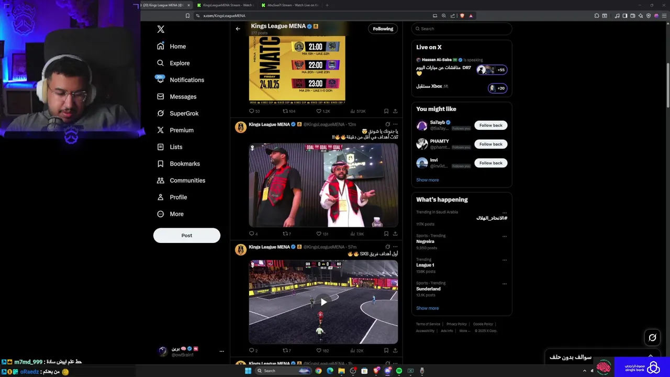The width and height of the screenshot is (670, 377).
Task: Open SuperGrok from sidebar
Action: coord(177,114)
